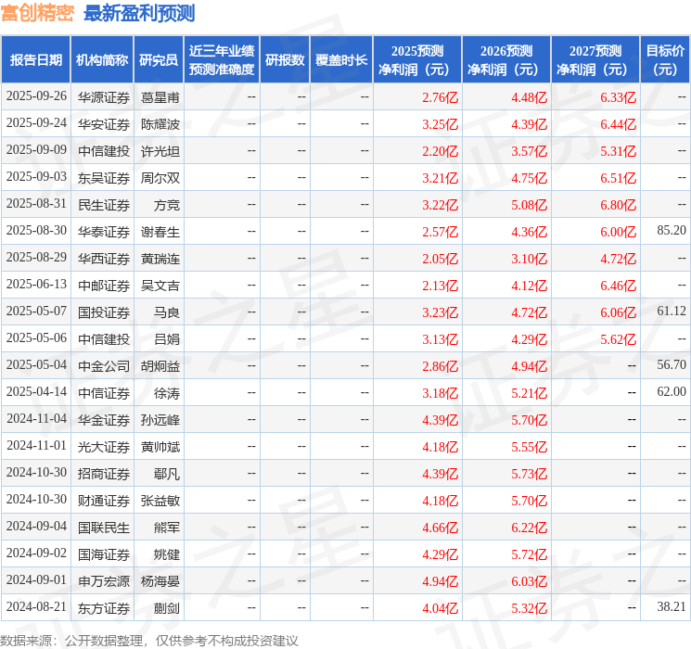
Task: Click the 2.05亿 forecast value
Action: click(x=440, y=258)
